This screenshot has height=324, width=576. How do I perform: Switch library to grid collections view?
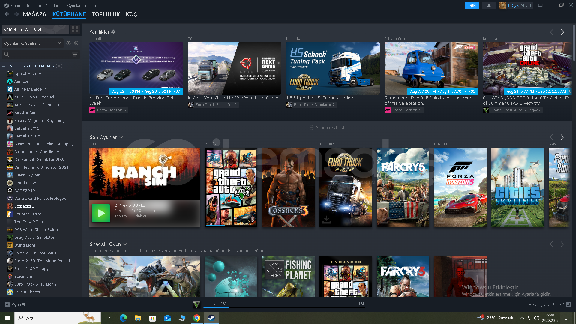point(75,29)
